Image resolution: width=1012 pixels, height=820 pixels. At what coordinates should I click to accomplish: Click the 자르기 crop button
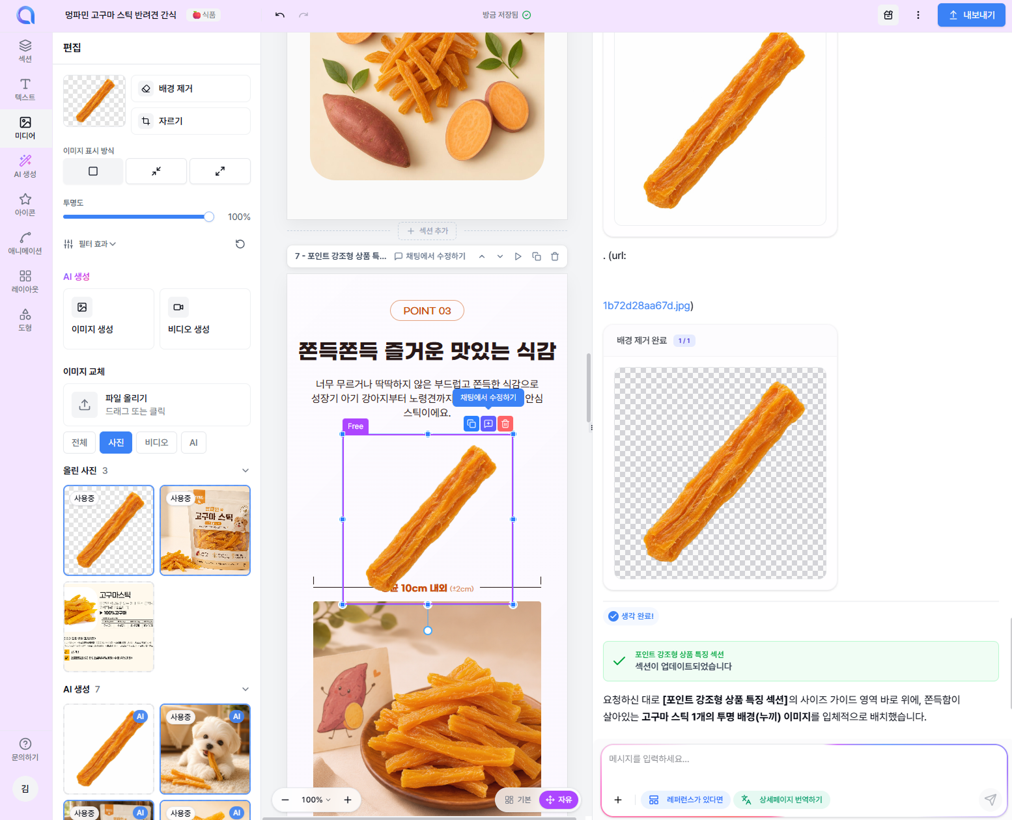coord(191,121)
